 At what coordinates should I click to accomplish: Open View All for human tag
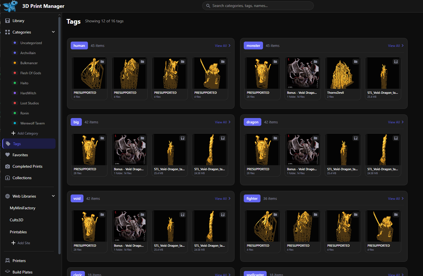tap(223, 45)
